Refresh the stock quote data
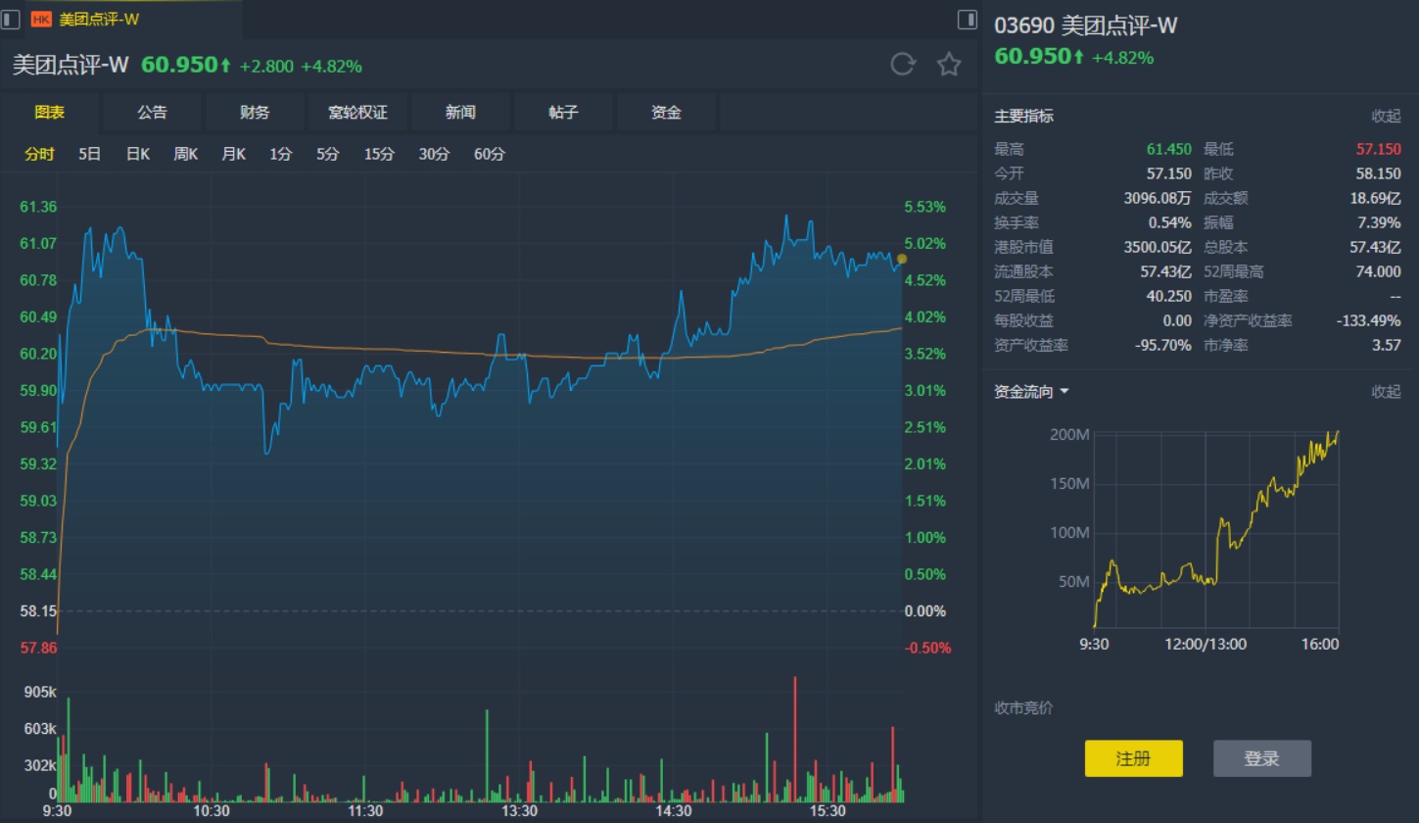This screenshot has height=823, width=1419. (x=902, y=65)
